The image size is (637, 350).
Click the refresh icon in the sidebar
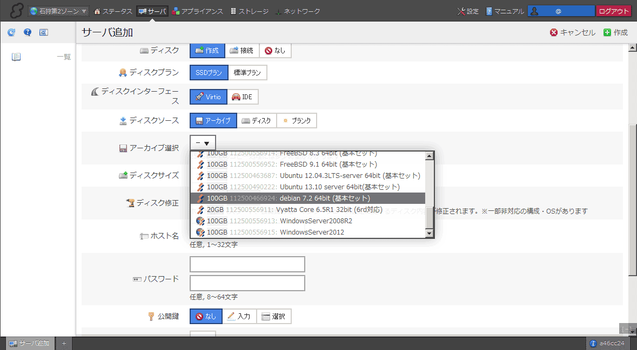[11, 33]
